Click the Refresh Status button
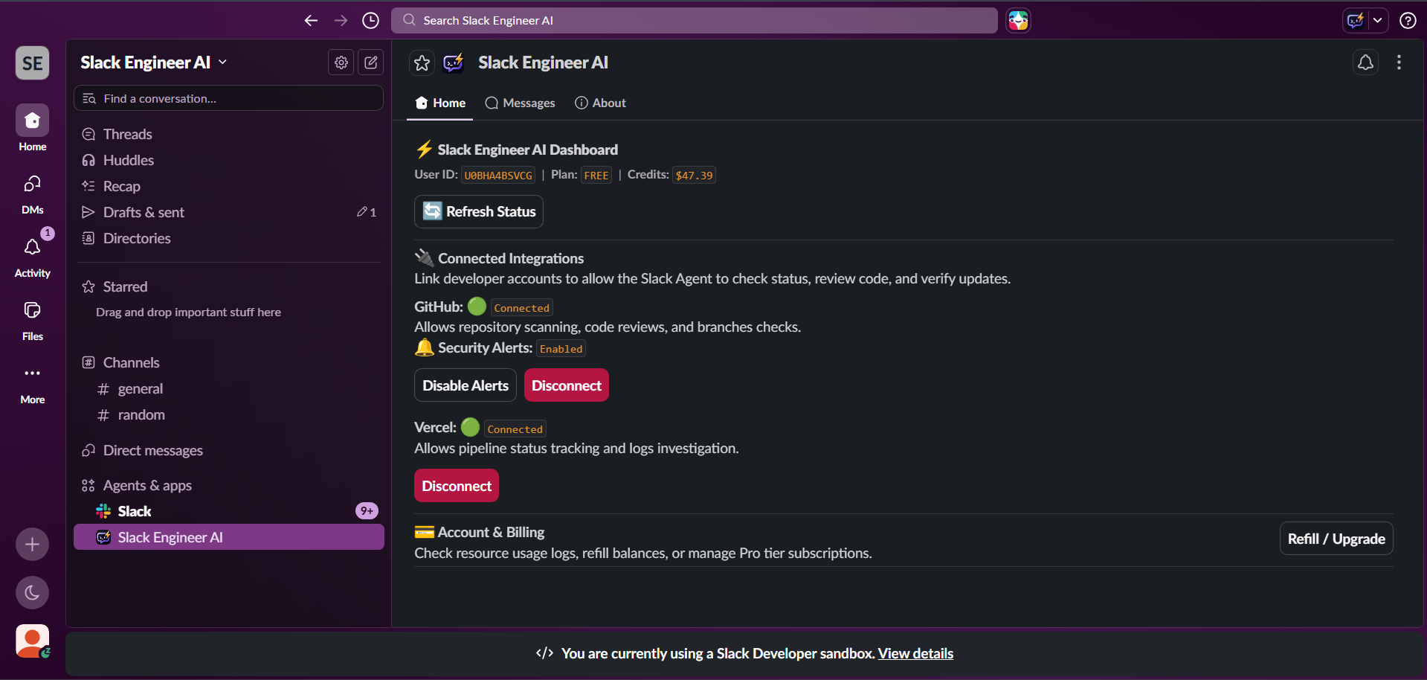 click(479, 211)
